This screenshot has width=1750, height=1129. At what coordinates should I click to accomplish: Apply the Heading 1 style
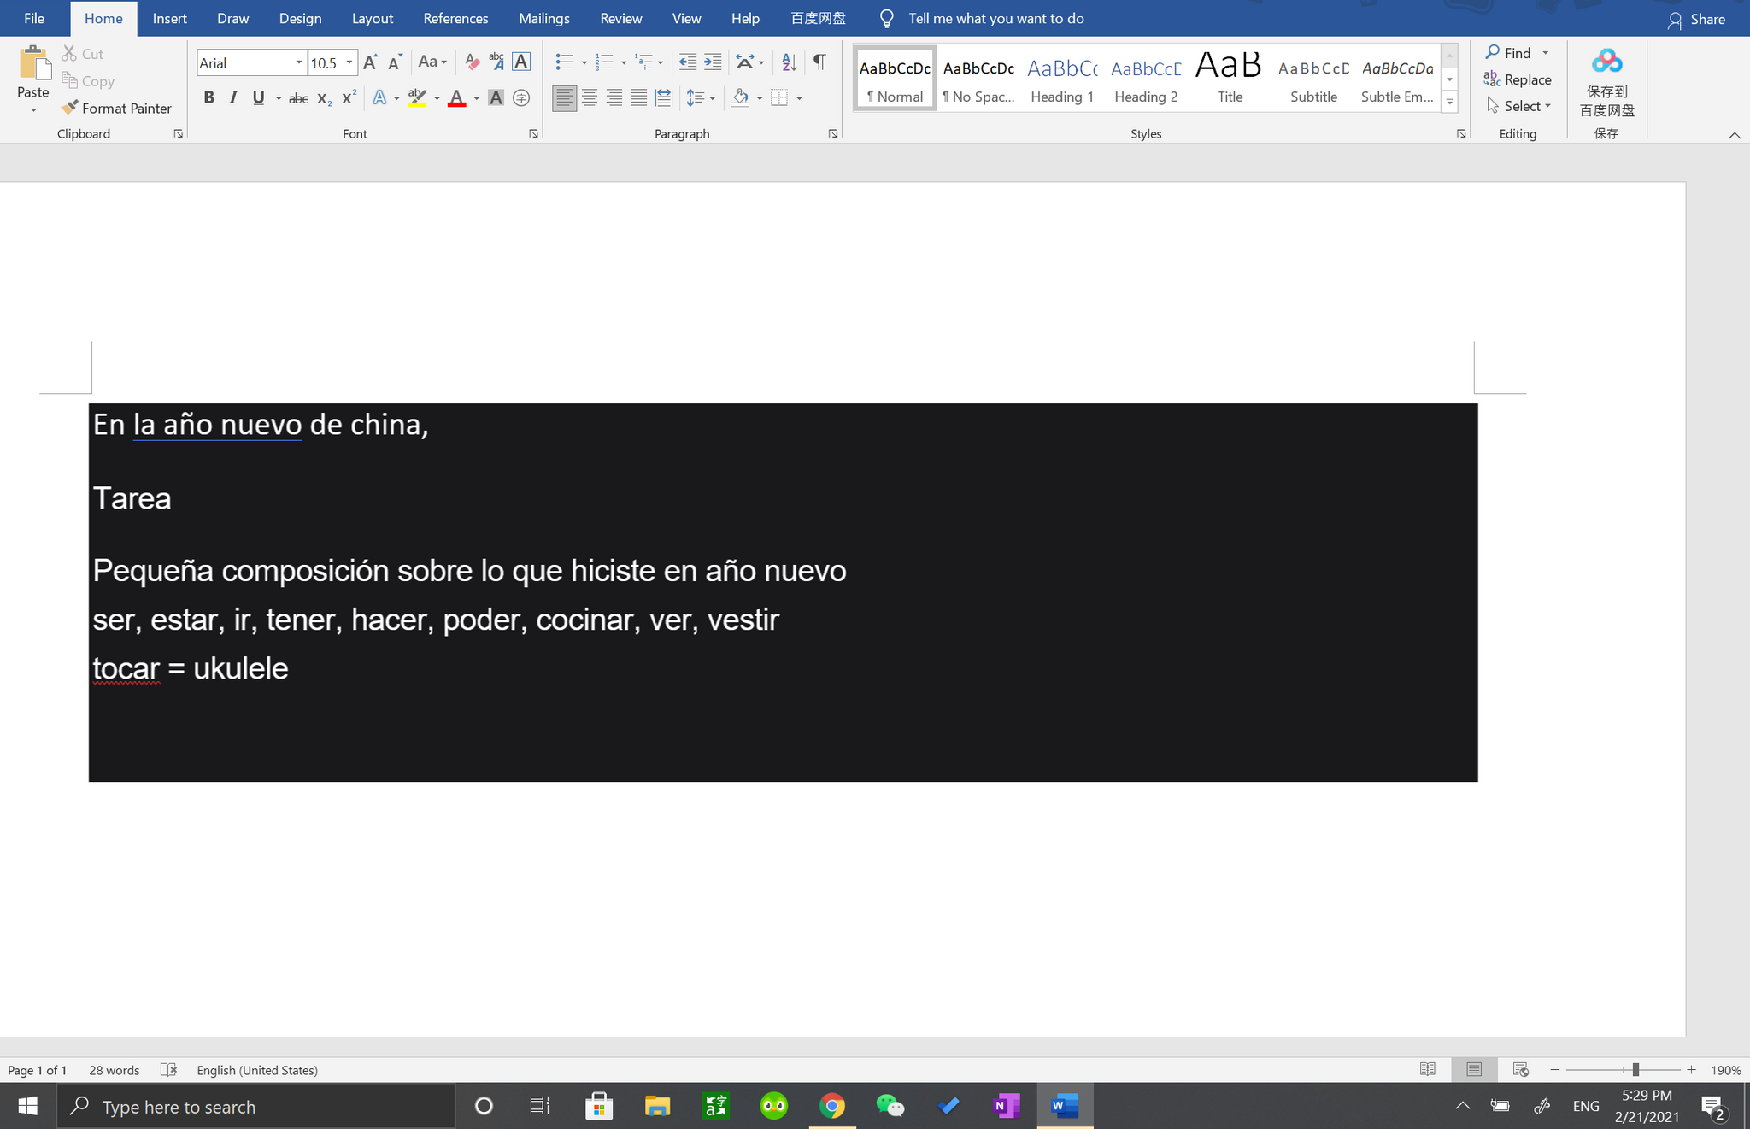click(1062, 78)
